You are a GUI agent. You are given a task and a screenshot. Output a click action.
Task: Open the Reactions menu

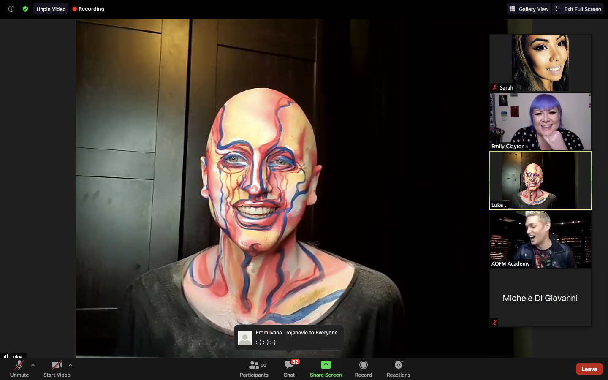[x=398, y=368]
